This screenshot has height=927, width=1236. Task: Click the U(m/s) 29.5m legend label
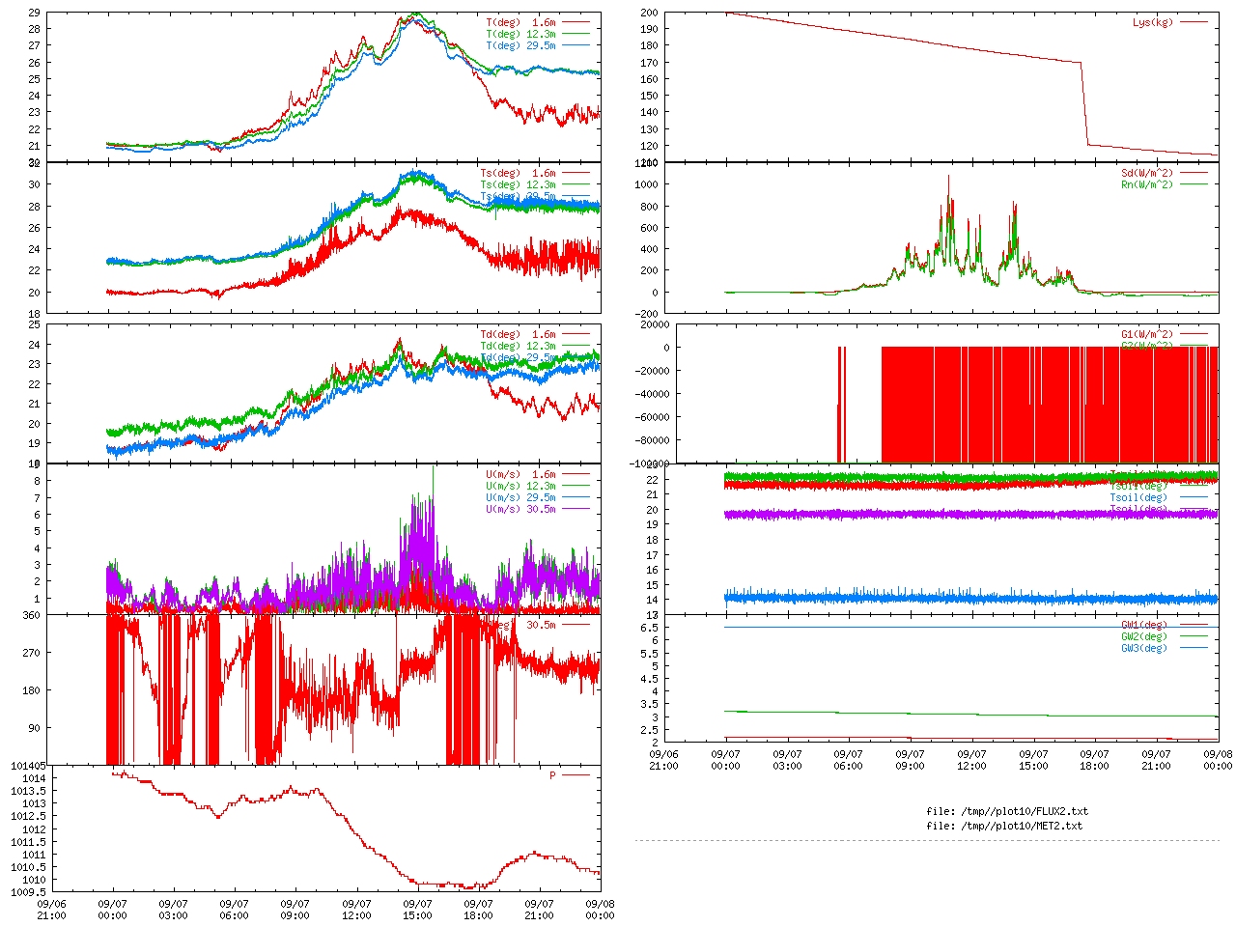(x=521, y=497)
